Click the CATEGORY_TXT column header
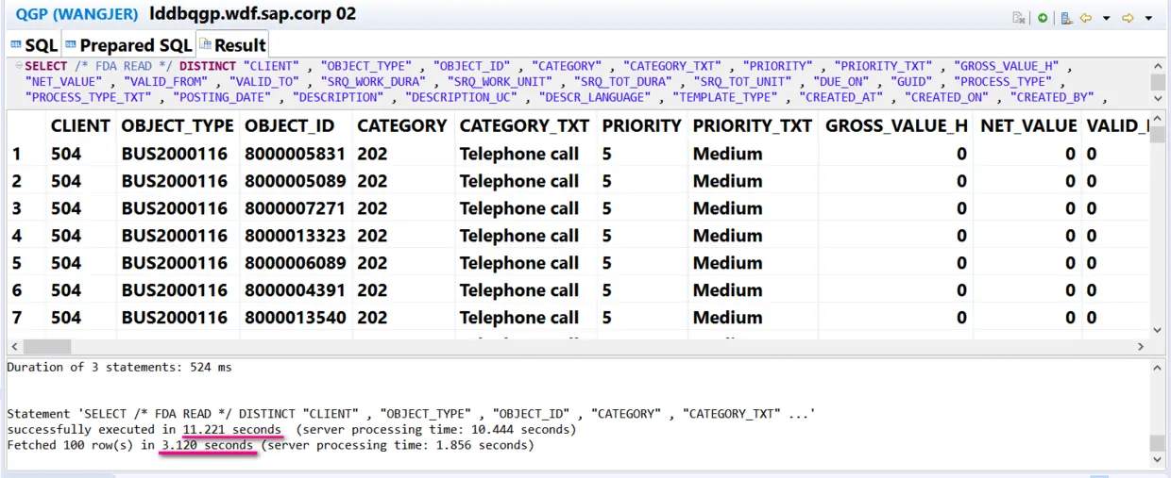This screenshot has height=478, width=1171. (525, 125)
